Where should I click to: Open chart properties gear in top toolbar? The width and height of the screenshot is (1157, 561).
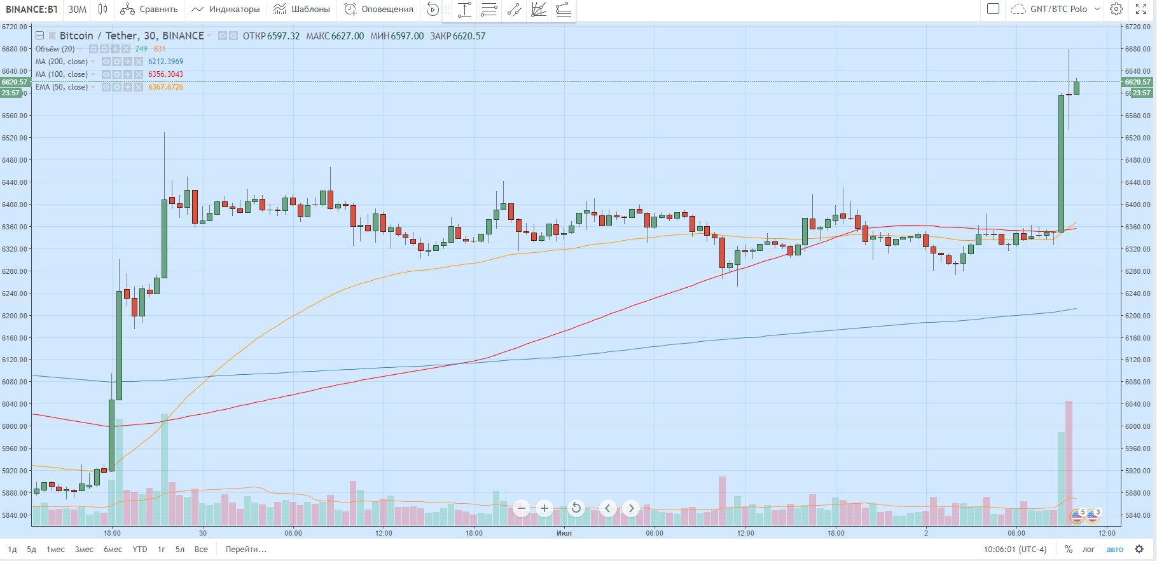[x=1116, y=9]
